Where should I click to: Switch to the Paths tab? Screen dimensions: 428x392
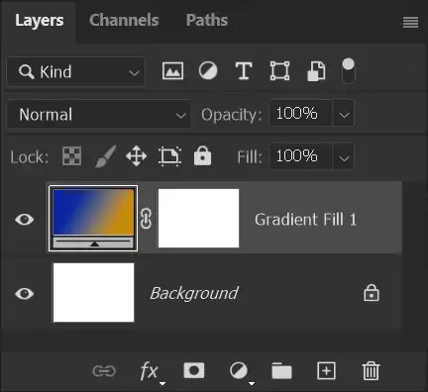(x=207, y=20)
